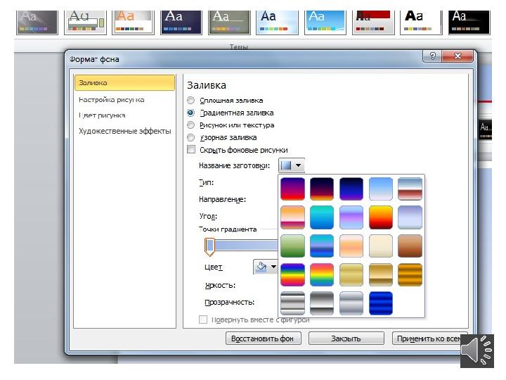Apply the white theme with box-outlined Aa

coord(85,23)
